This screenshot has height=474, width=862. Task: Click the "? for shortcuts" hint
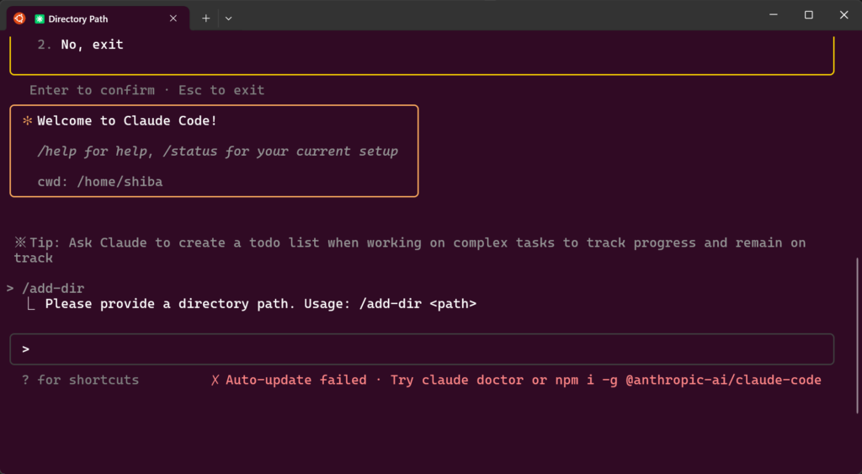(x=80, y=381)
